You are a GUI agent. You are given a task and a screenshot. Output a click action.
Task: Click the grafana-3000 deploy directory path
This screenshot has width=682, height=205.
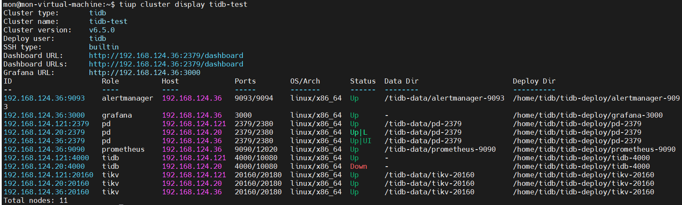point(587,115)
